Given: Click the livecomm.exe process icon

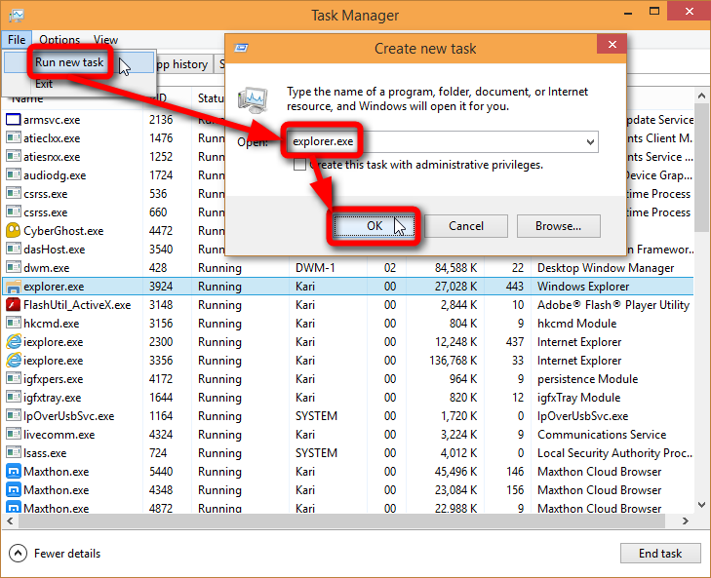Looking at the screenshot, I should 13,435.
